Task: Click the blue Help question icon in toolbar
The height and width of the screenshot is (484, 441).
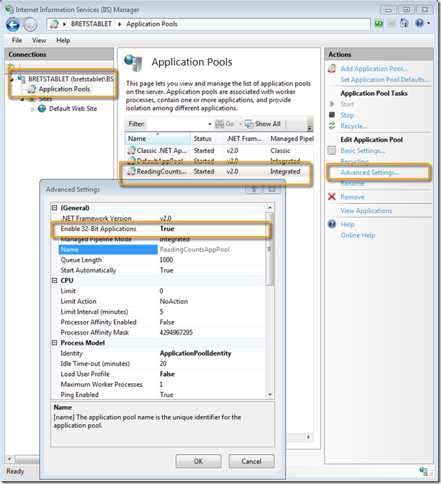Action: coord(420,23)
